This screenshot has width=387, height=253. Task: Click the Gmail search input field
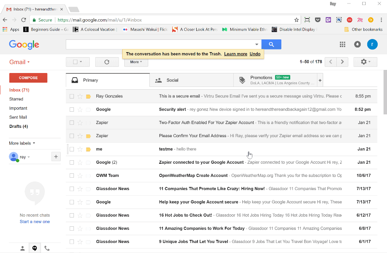point(161,44)
